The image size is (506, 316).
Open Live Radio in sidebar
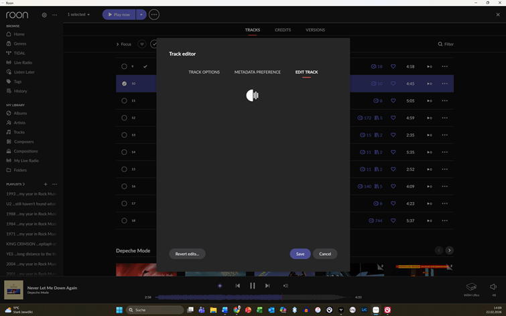[23, 62]
